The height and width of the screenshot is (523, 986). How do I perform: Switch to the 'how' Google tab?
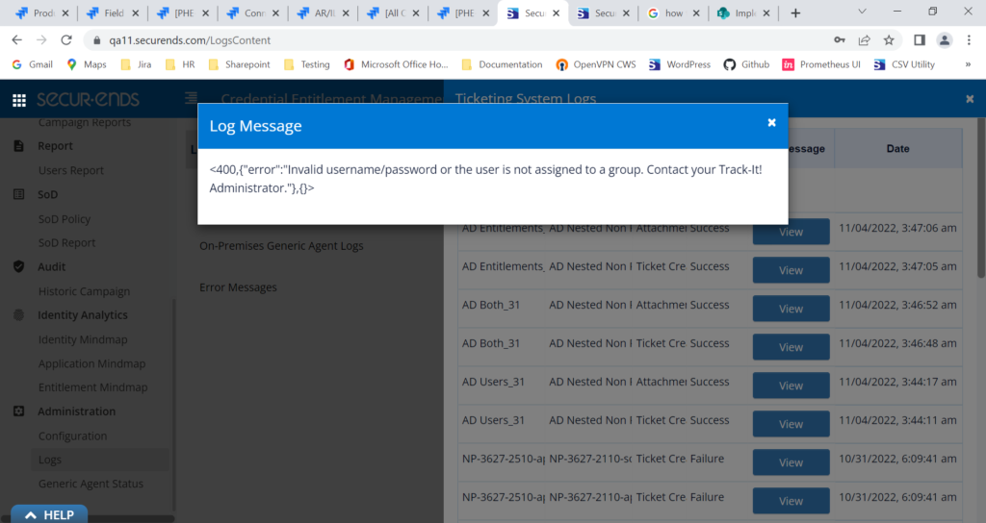[x=673, y=13]
